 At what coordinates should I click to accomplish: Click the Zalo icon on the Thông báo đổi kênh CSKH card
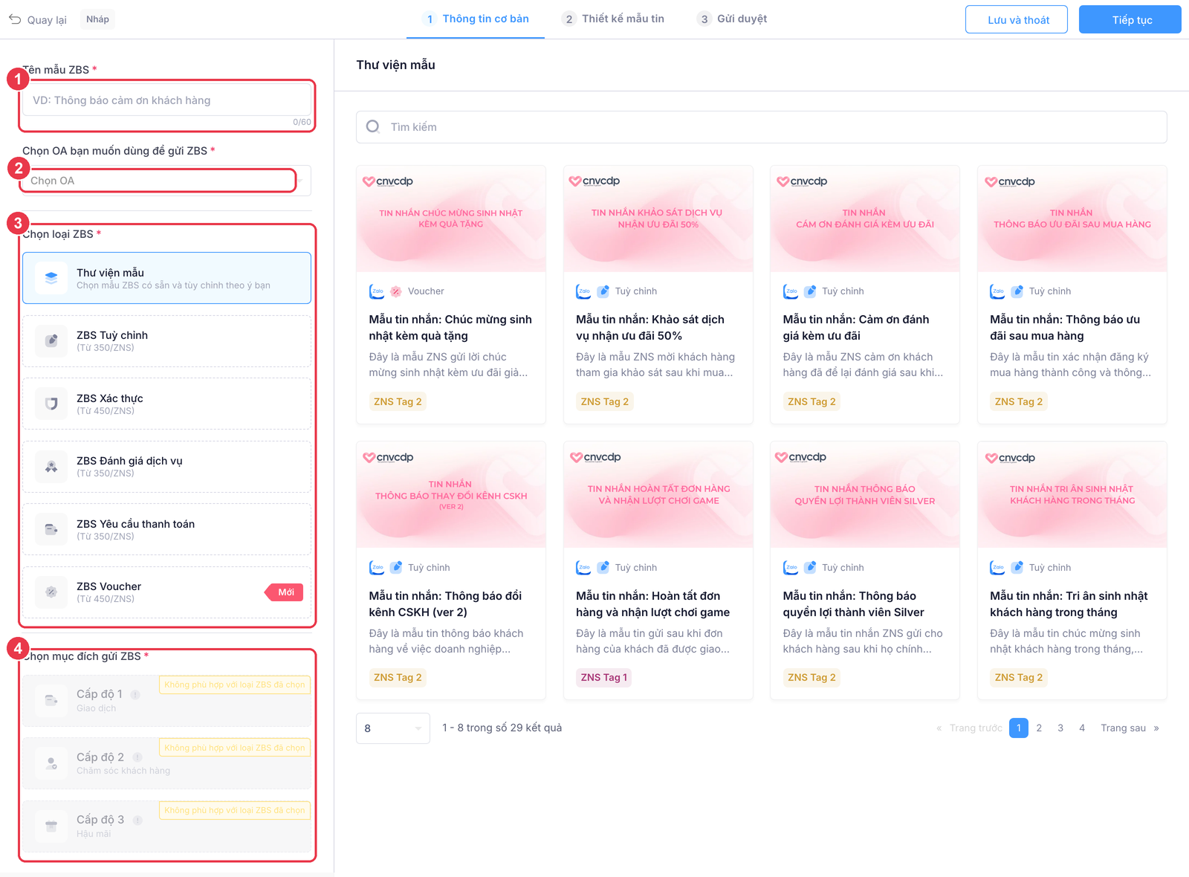377,568
